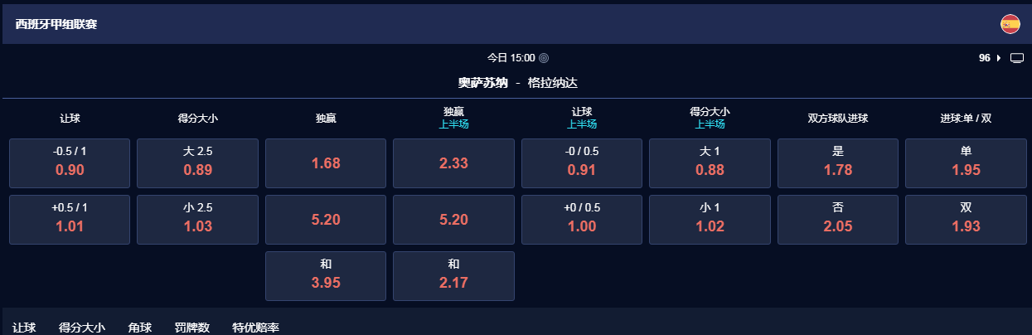Pick odd goals 单 odds 1.95
Image resolution: width=1032 pixels, height=335 pixels.
(x=966, y=163)
